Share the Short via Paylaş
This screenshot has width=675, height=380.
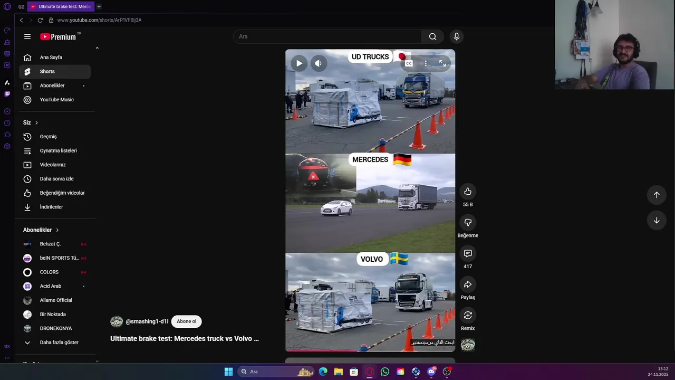tap(468, 284)
